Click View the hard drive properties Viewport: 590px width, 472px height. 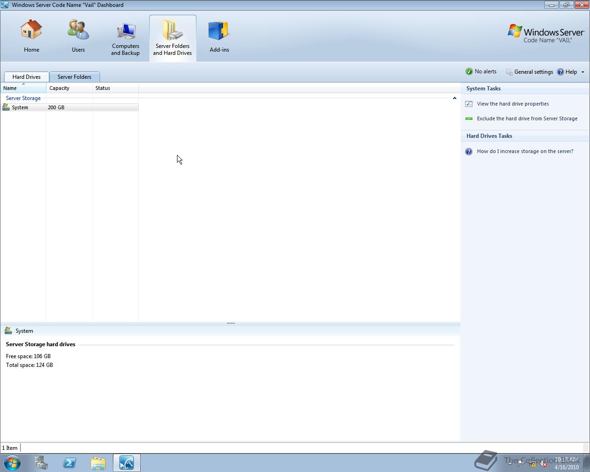[x=513, y=104]
